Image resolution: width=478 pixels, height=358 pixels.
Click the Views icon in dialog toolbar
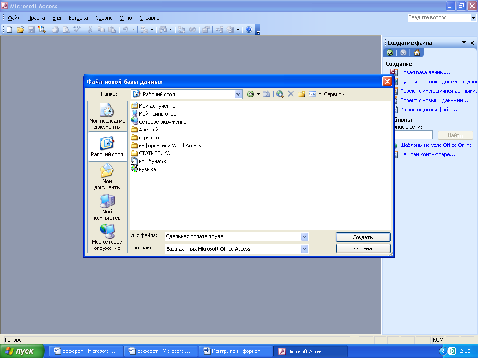pos(312,94)
